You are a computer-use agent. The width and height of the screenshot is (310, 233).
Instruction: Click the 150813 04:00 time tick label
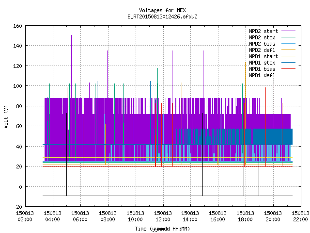(x=52, y=216)
